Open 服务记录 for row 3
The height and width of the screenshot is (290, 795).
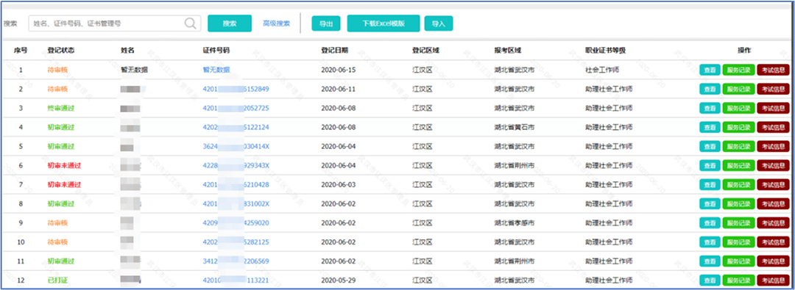(739, 109)
